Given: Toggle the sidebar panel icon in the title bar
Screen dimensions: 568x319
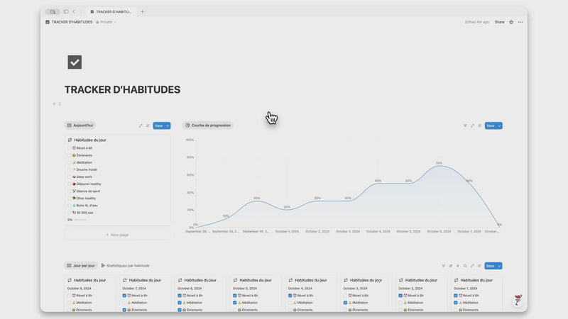Looking at the screenshot, I should (x=66, y=11).
